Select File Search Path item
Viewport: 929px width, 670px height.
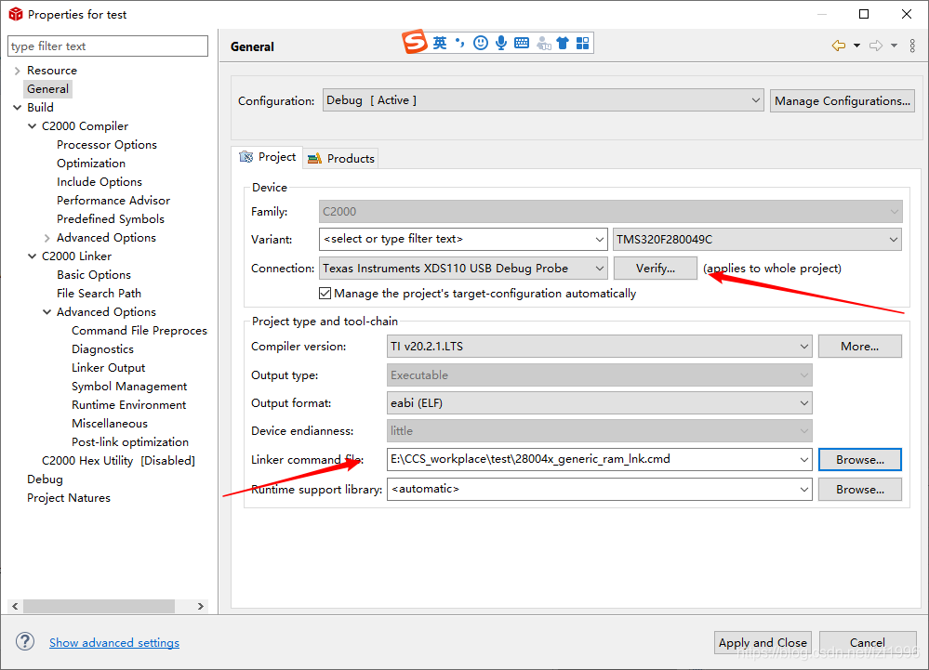pyautogui.click(x=99, y=294)
